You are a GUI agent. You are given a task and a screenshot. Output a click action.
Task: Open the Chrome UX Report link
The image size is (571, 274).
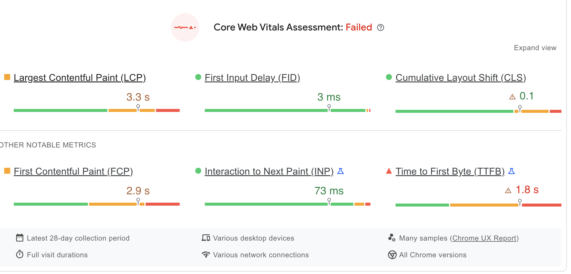484,238
